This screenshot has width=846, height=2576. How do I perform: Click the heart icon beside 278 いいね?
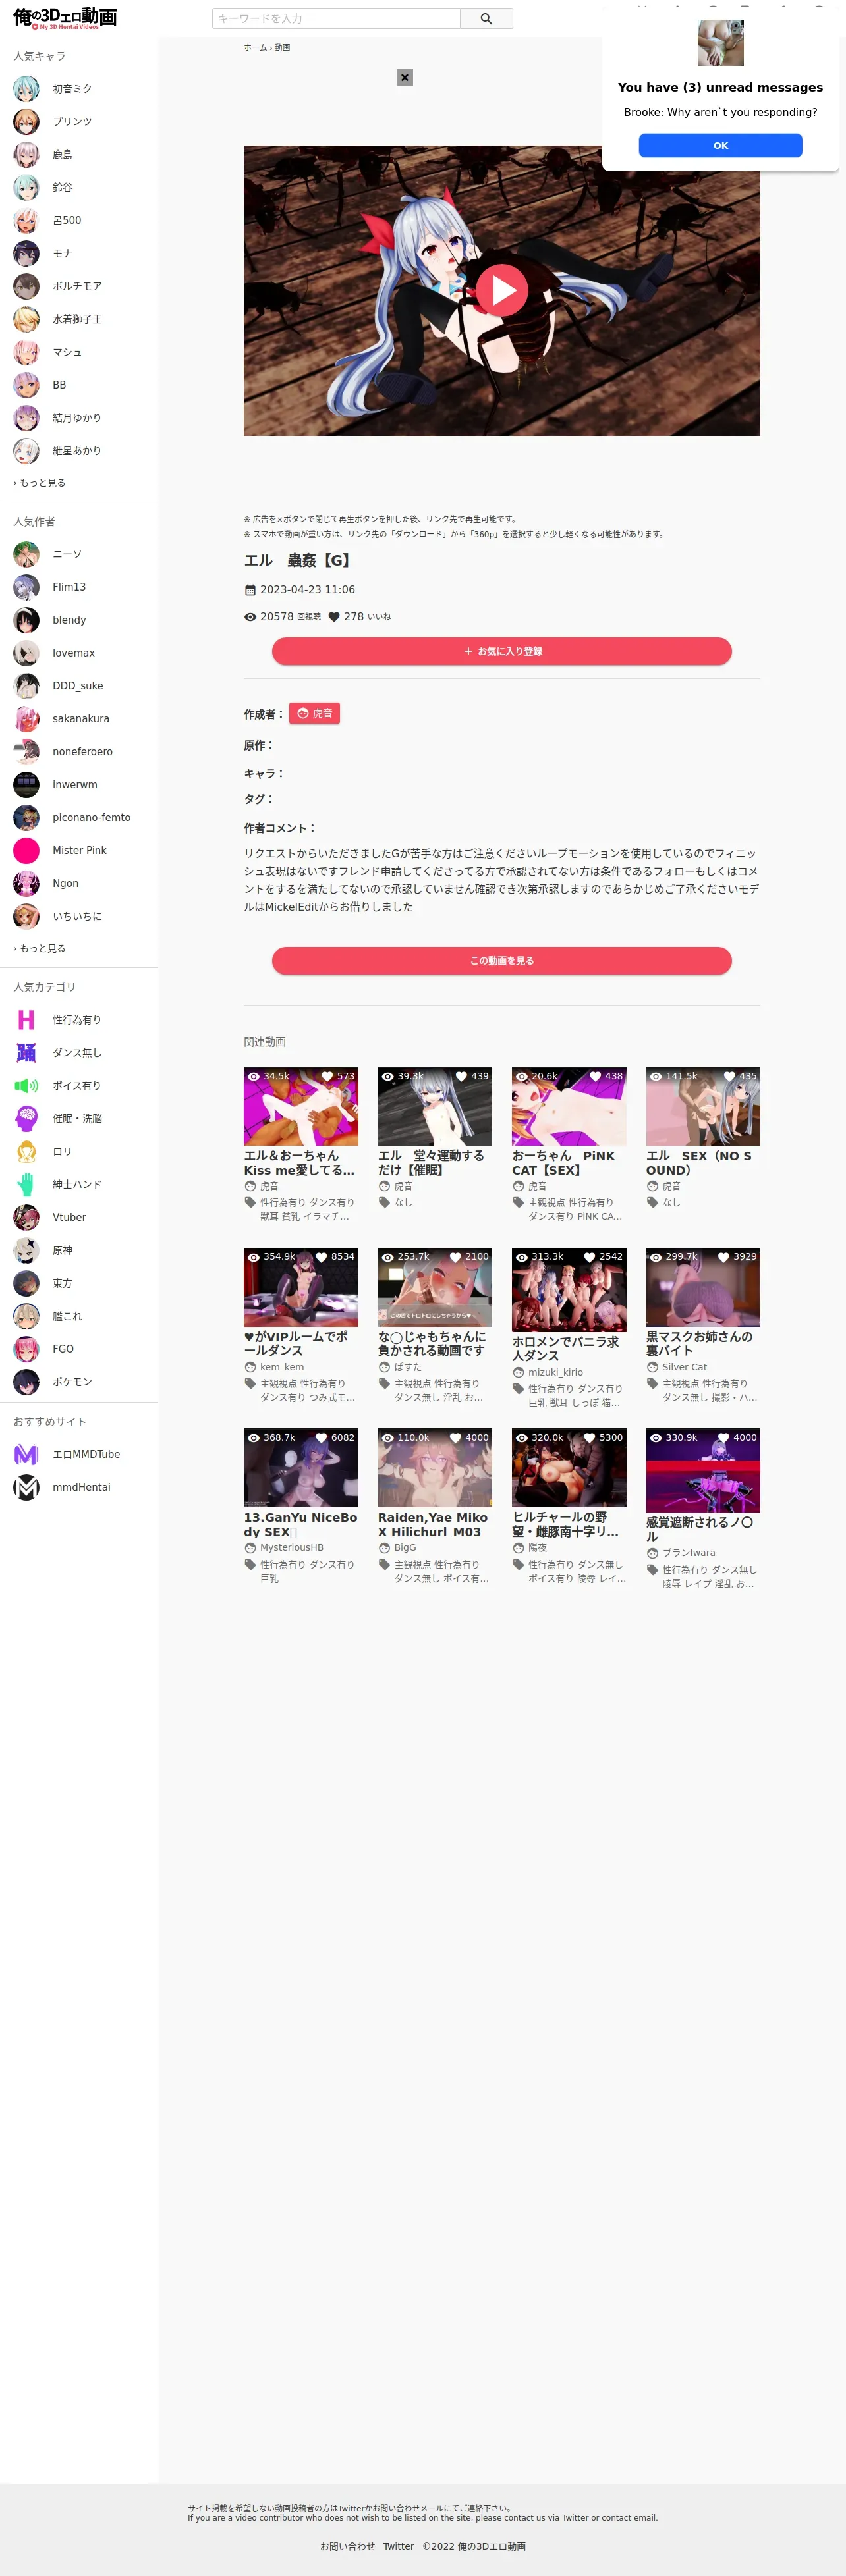click(335, 617)
